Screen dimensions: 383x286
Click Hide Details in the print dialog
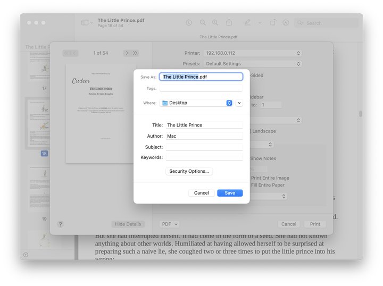point(128,224)
